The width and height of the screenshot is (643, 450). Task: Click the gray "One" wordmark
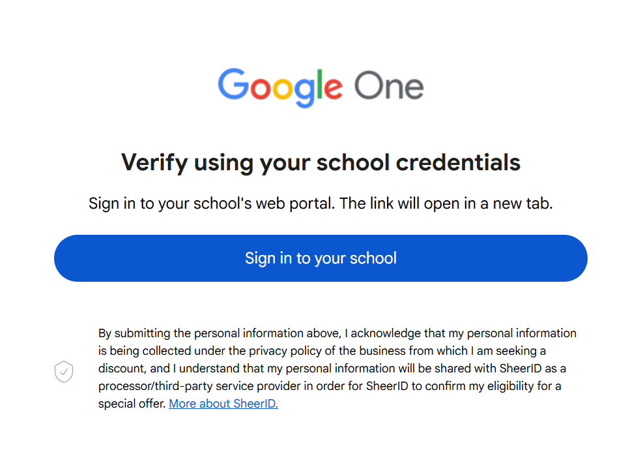(389, 86)
